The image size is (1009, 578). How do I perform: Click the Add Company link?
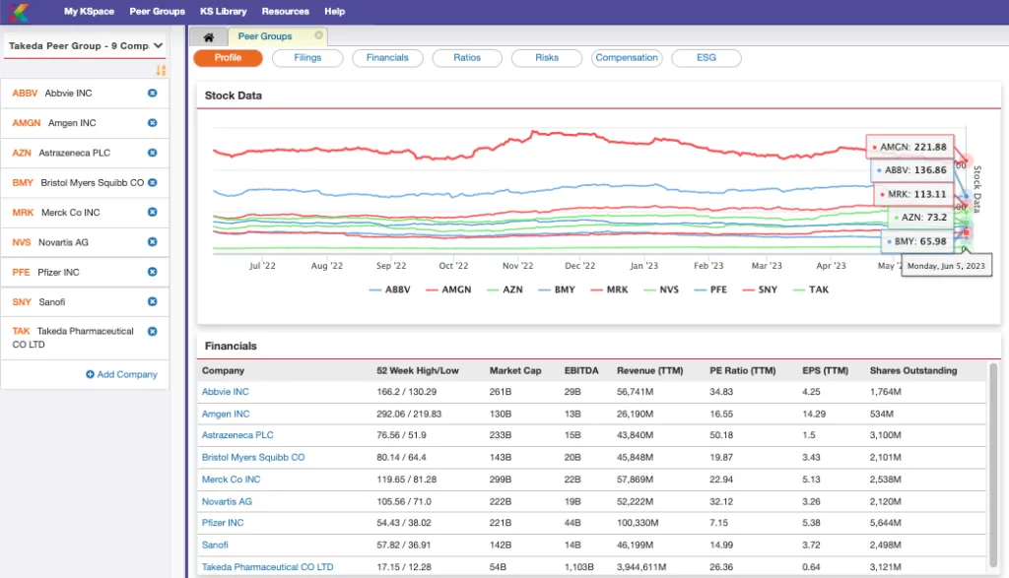pyautogui.click(x=121, y=374)
